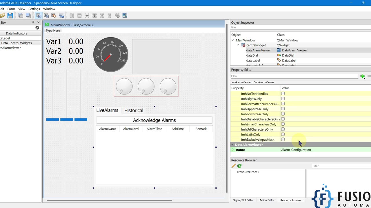Open the View menu
This screenshot has width=371, height=208.
tap(22, 9)
